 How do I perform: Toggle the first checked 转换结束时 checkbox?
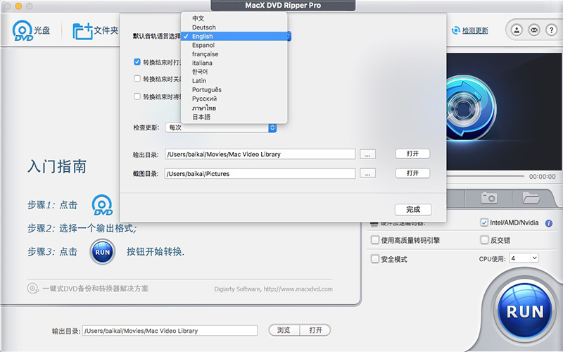click(137, 62)
